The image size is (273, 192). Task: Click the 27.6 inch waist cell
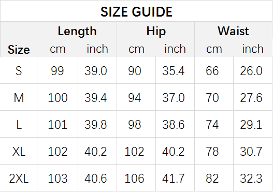pyautogui.click(x=251, y=98)
